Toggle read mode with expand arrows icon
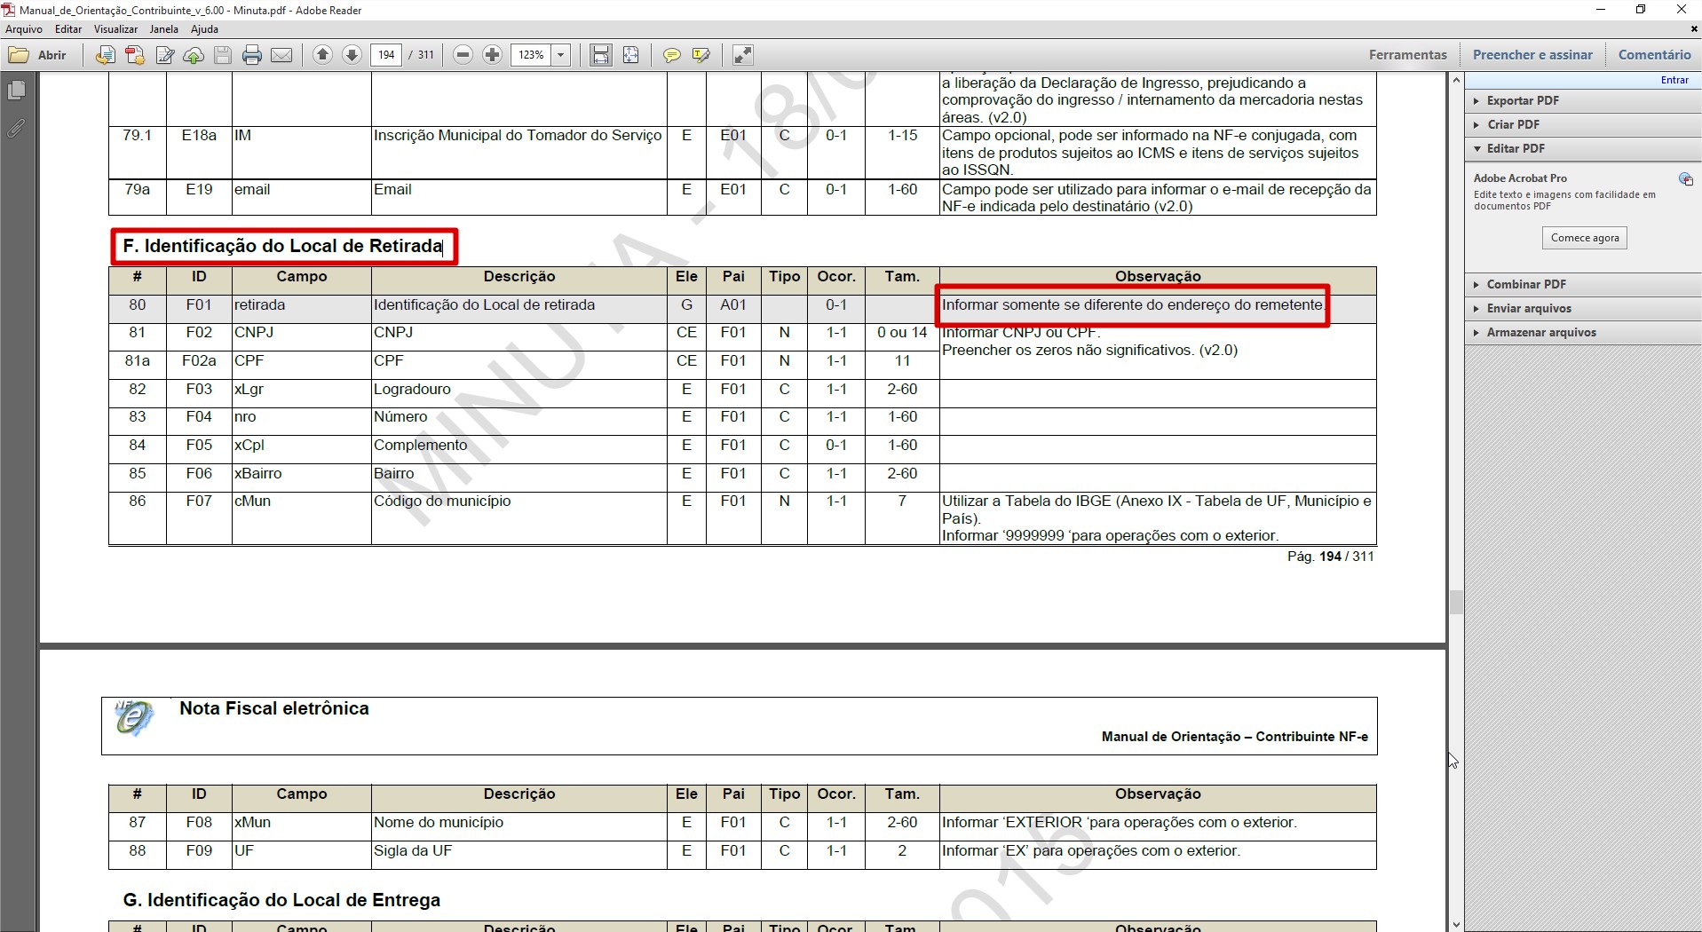The image size is (1702, 932). (x=742, y=55)
